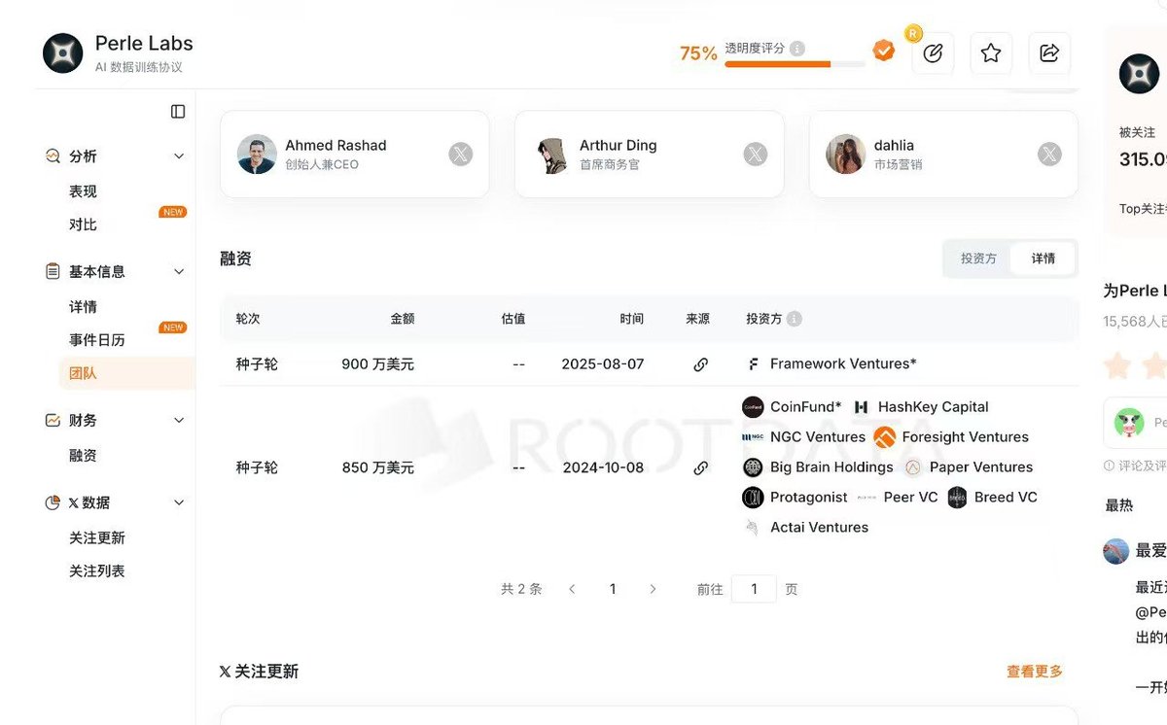Click the Big Brain Holdings logo icon
The width and height of the screenshot is (1167, 725).
point(753,467)
